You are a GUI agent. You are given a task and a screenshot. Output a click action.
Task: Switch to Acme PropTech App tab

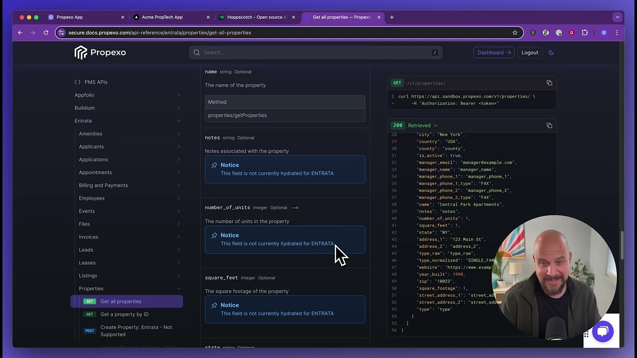(171, 17)
